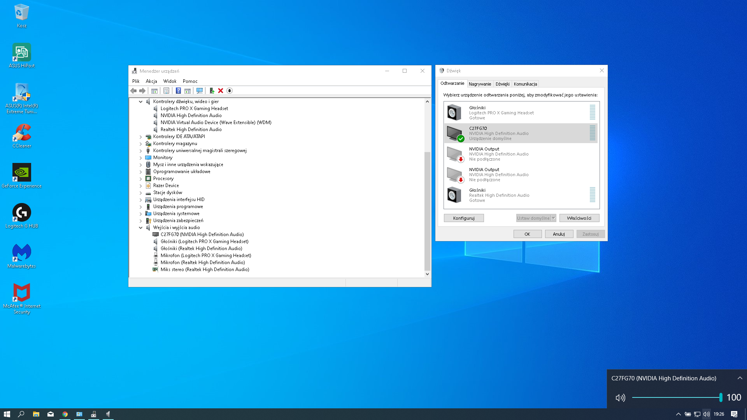This screenshot has width=747, height=420.
Task: Select 'Realtek High Definition Audio' under sound controllers
Action: point(191,129)
